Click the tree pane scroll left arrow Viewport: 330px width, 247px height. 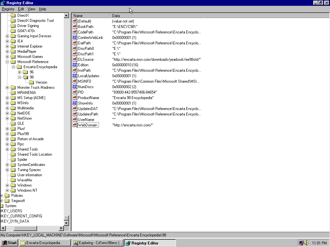point(3,228)
